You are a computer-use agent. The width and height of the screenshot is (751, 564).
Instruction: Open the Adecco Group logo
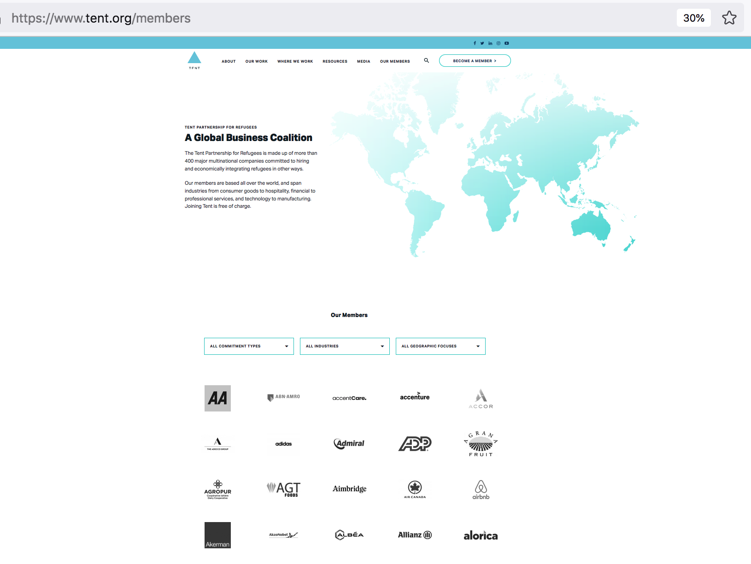(217, 444)
